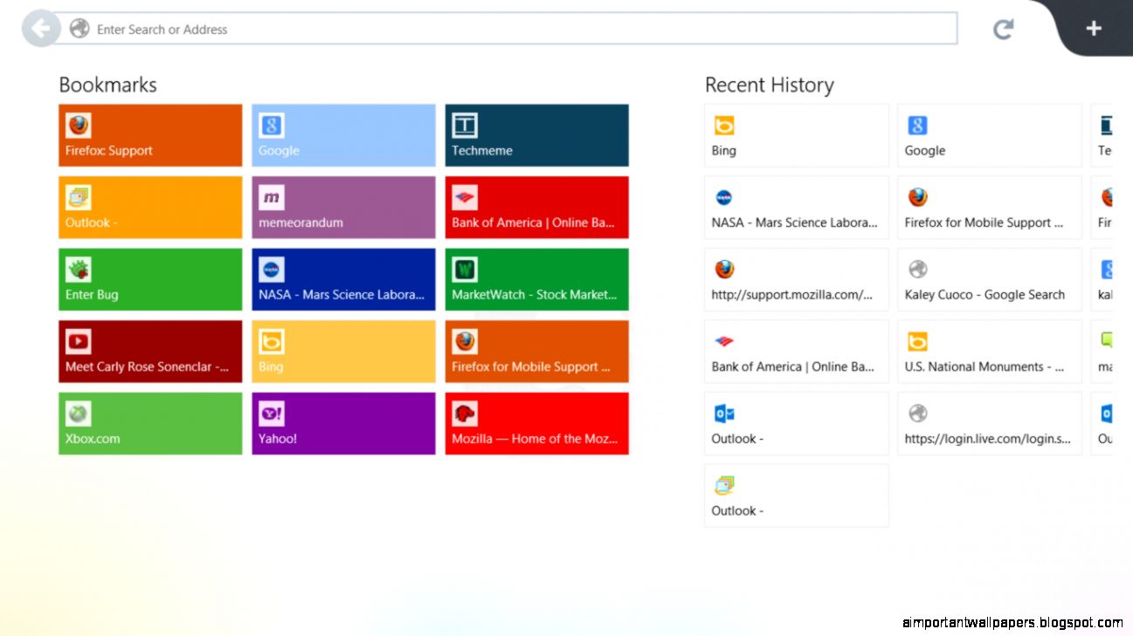
Task: Select the NASA Mars Science Laboratory bookmark
Action: point(342,279)
